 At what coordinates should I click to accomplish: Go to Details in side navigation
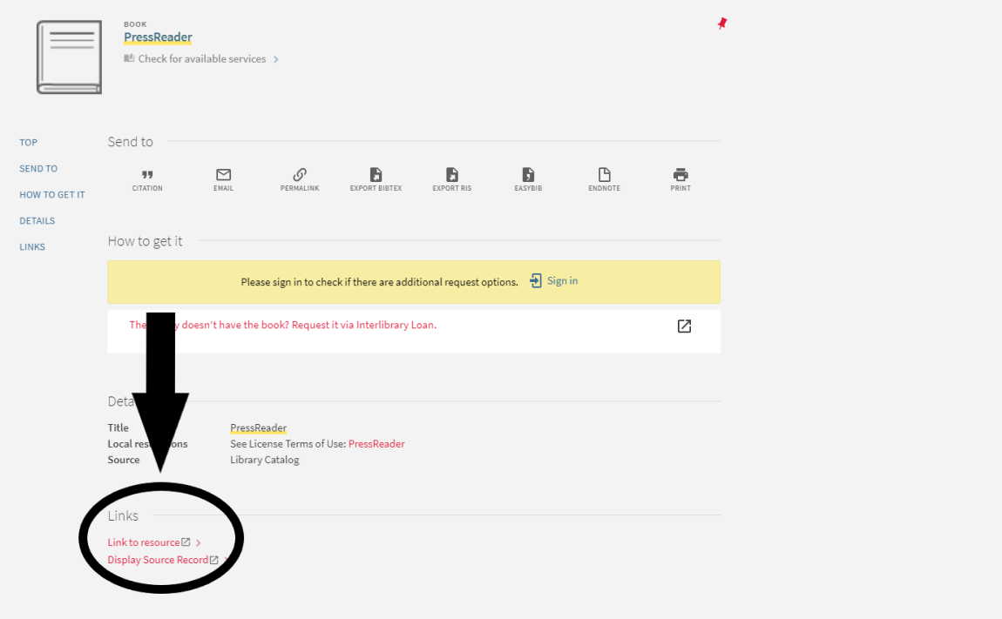click(x=37, y=221)
